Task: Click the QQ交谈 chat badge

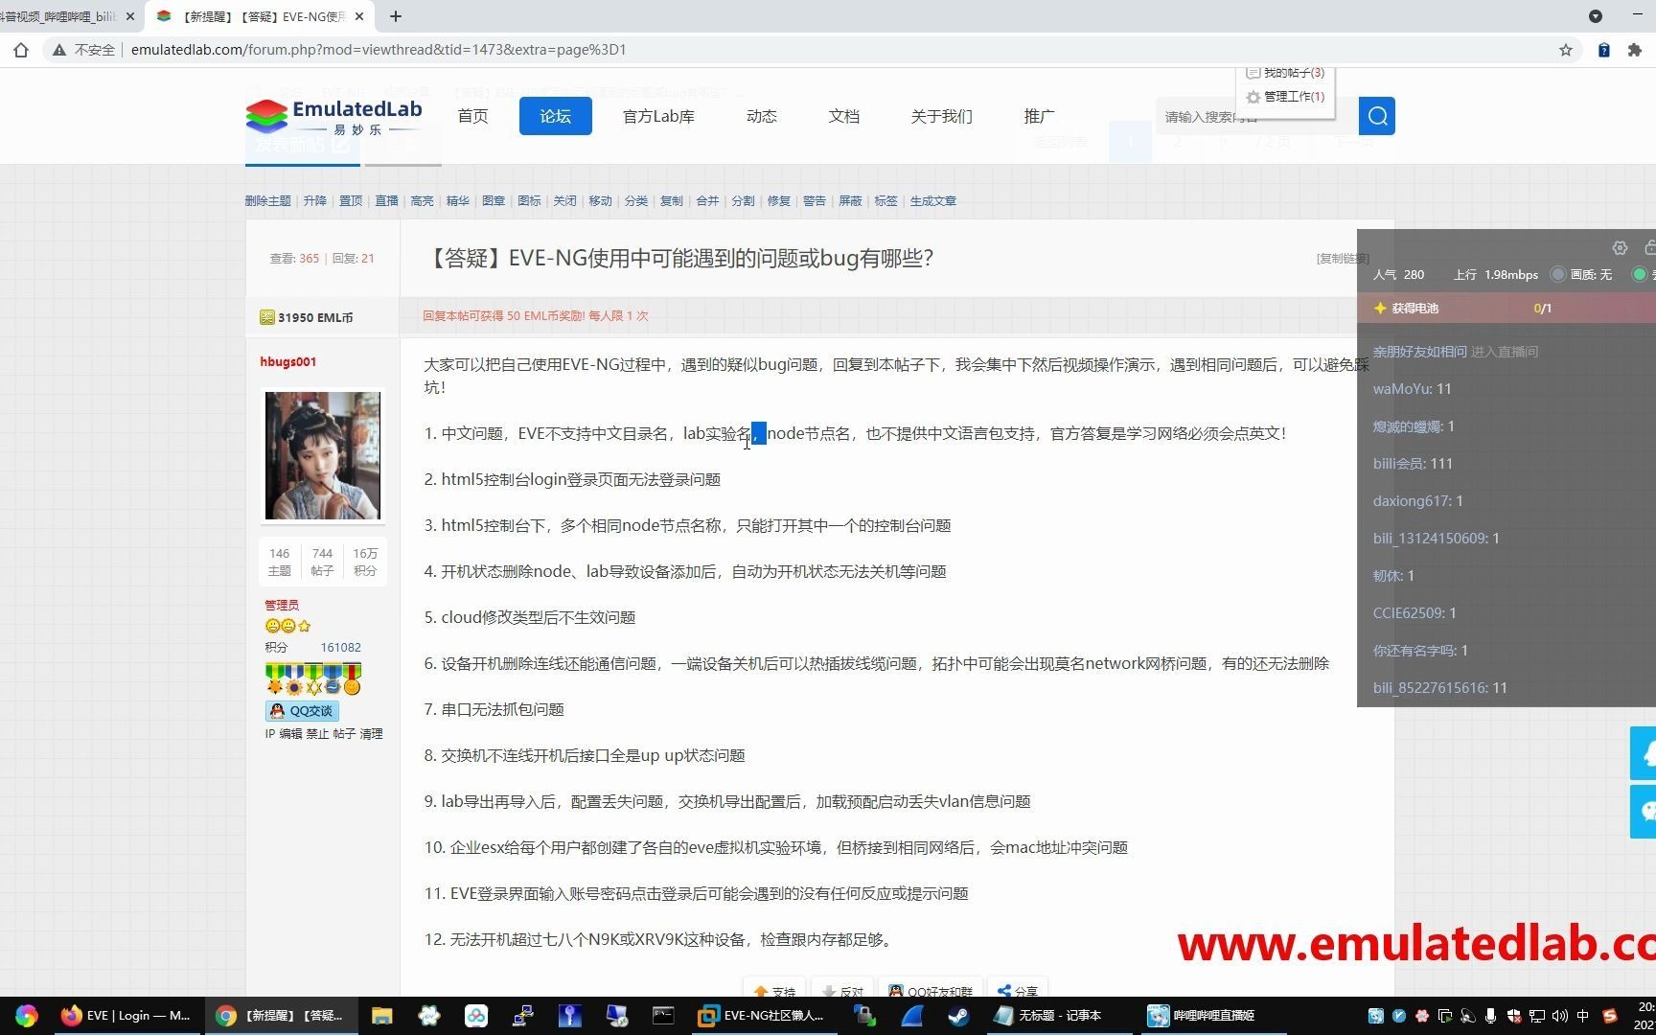Action: pos(302,711)
